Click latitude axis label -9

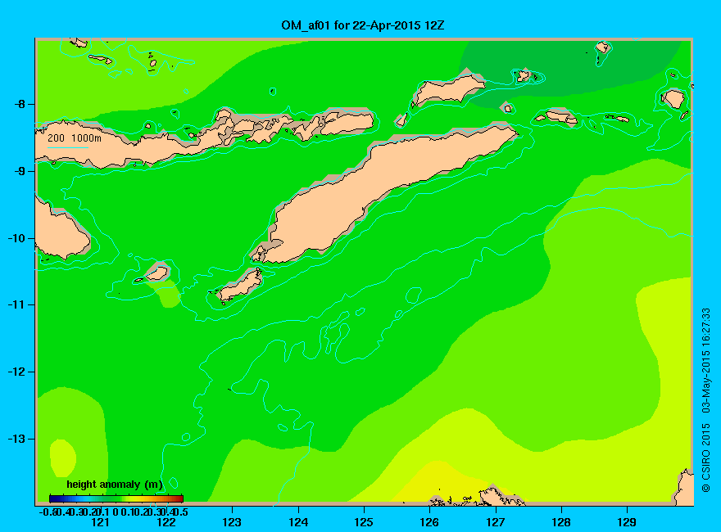pyautogui.click(x=18, y=171)
